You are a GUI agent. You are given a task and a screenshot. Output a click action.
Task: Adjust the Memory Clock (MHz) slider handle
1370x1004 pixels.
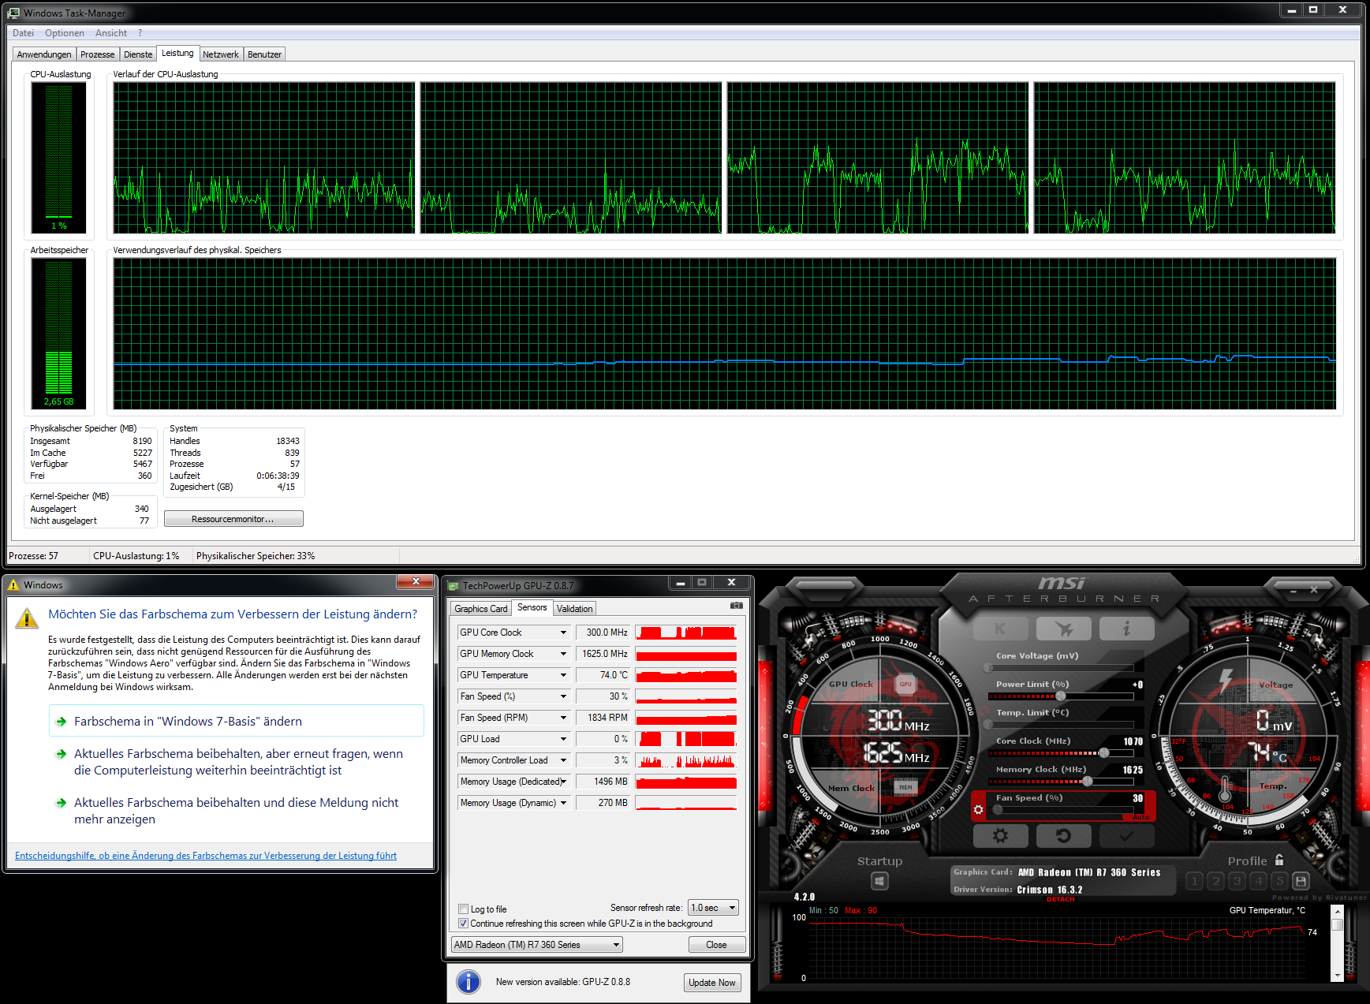click(x=1088, y=782)
